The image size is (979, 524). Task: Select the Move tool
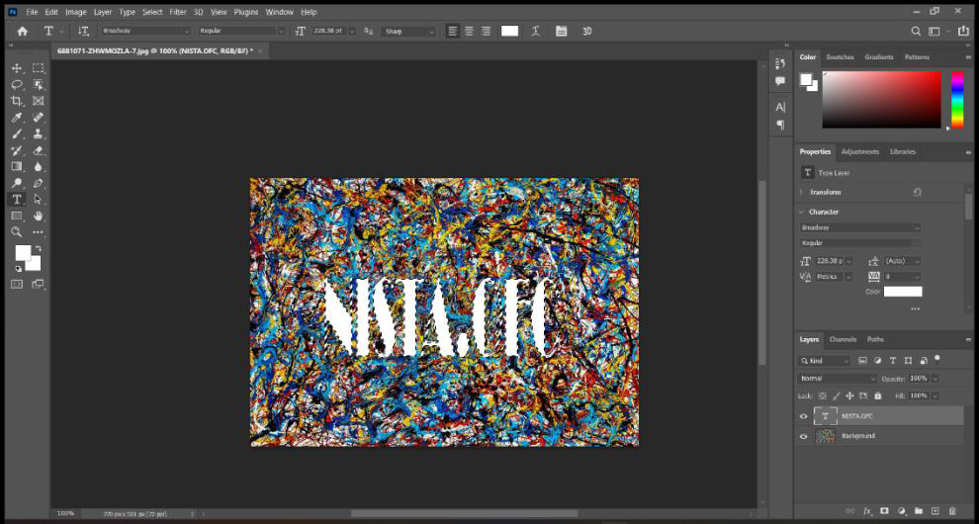(17, 68)
